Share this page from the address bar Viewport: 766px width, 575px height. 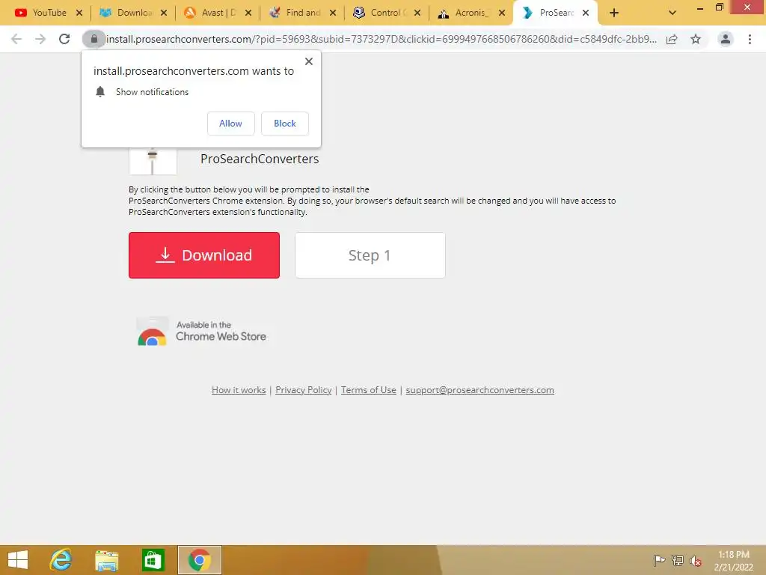[672, 39]
